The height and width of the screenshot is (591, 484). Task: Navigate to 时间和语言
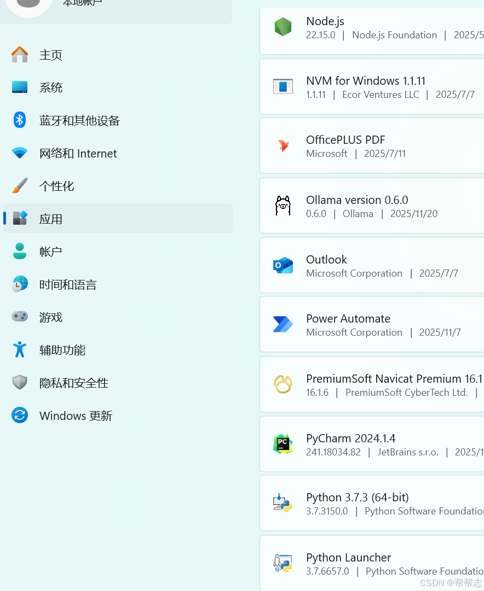118,284
